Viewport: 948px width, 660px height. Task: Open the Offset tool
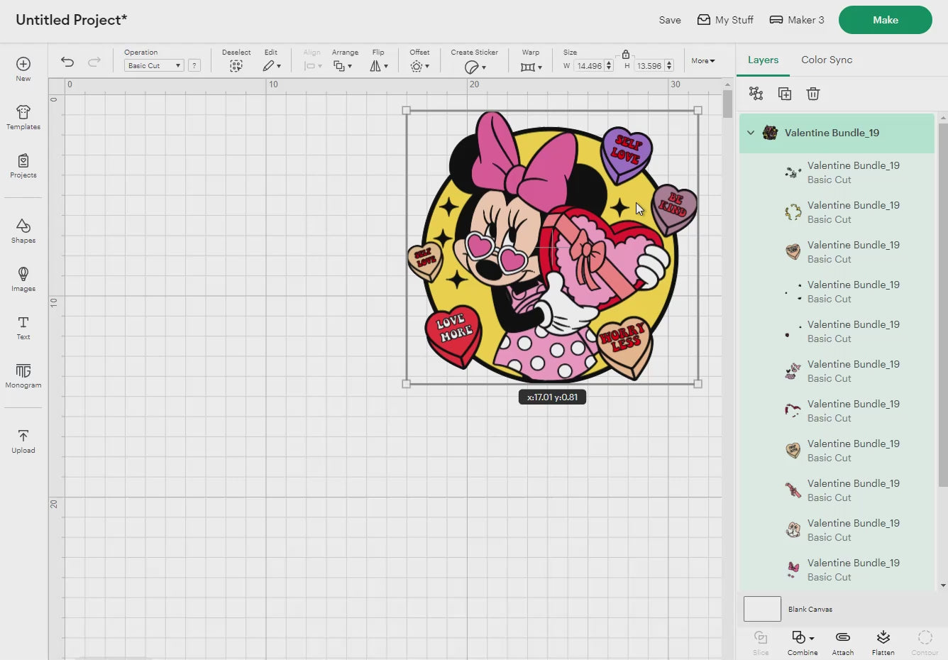pos(419,66)
